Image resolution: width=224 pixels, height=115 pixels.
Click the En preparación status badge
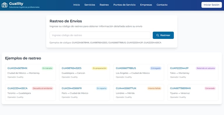point(99,68)
